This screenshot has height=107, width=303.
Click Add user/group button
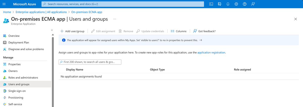tap(72, 31)
